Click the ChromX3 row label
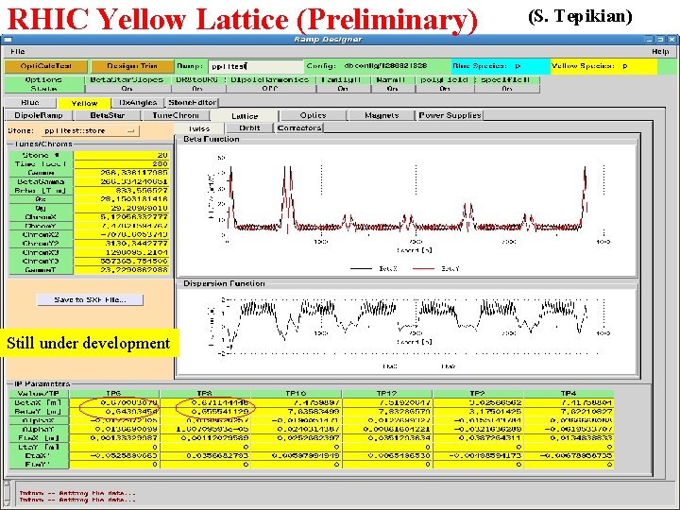Image resolution: width=680 pixels, height=510 pixels. tap(42, 252)
